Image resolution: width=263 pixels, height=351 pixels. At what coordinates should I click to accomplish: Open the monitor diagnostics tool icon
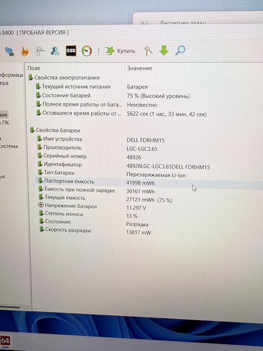pos(10,51)
